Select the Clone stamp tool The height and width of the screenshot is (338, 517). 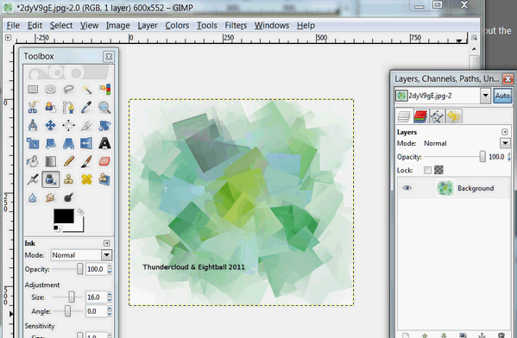[x=68, y=179]
